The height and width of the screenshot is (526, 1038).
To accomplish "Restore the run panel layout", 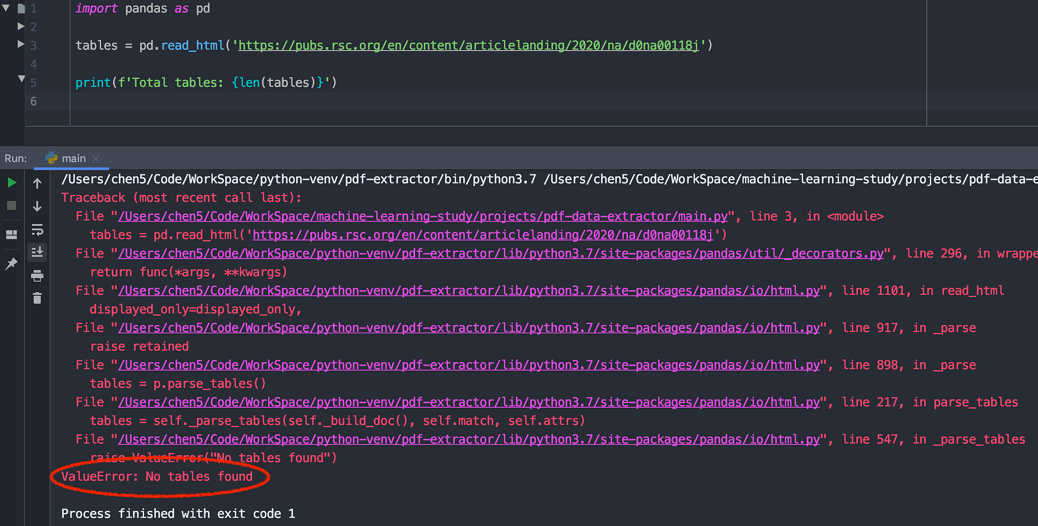I will click(x=11, y=235).
